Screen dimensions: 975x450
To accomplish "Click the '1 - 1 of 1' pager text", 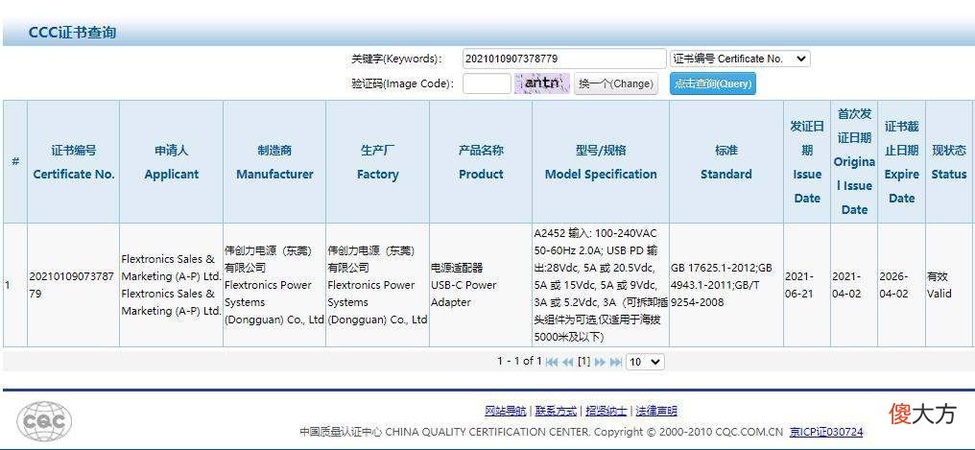I will click(519, 361).
